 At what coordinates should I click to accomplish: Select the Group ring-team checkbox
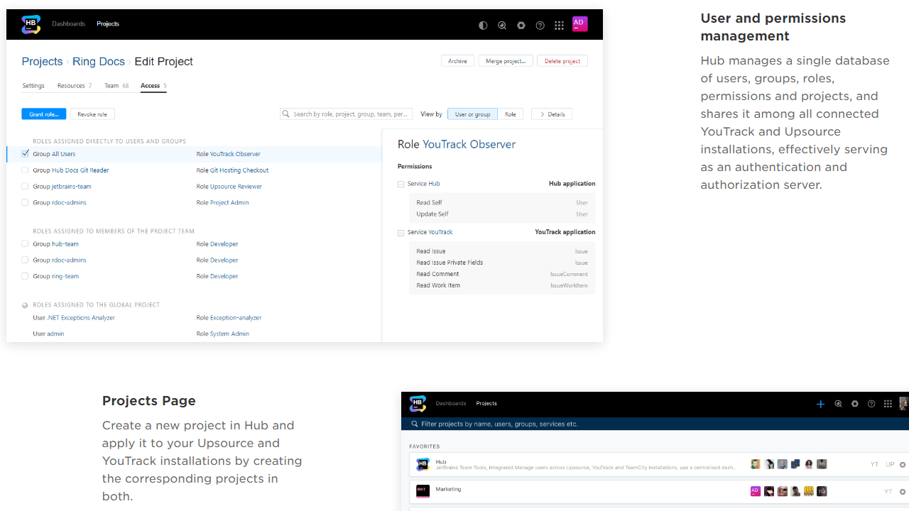pyautogui.click(x=26, y=276)
